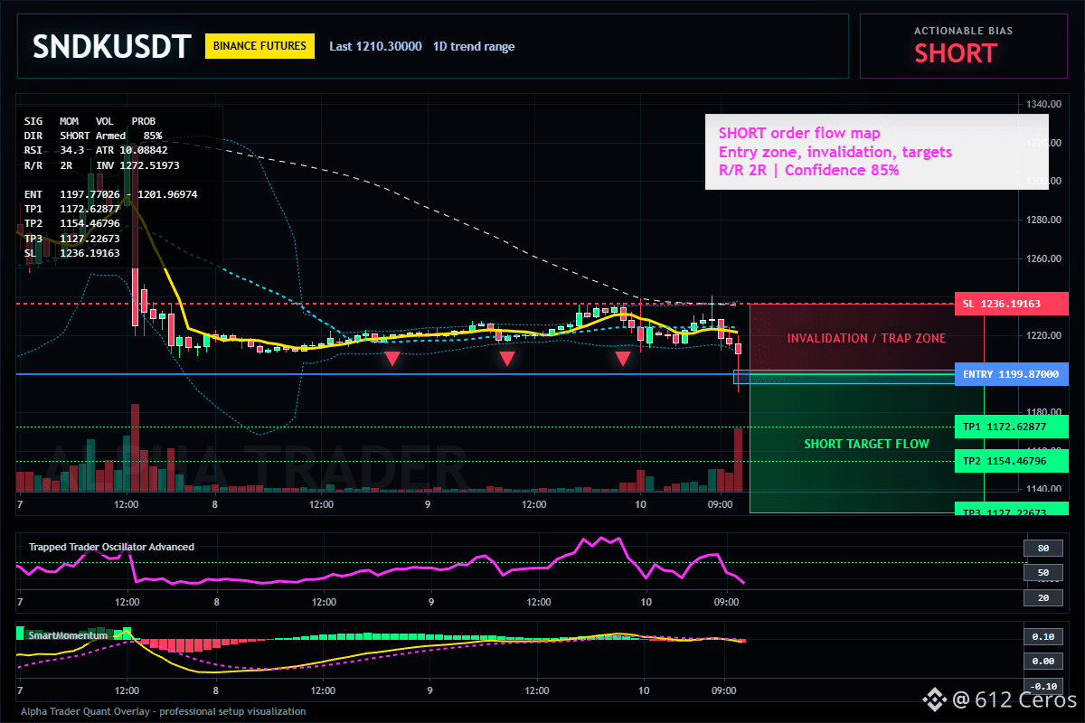
Task: Select the TP2 1154.46796 price tag
Action: (x=1011, y=461)
